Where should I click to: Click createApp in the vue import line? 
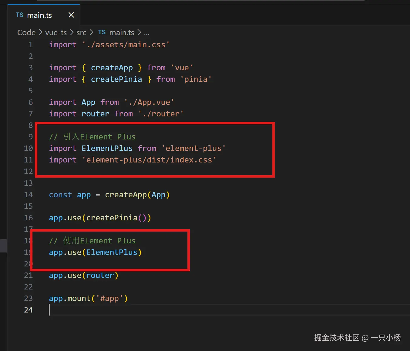112,68
